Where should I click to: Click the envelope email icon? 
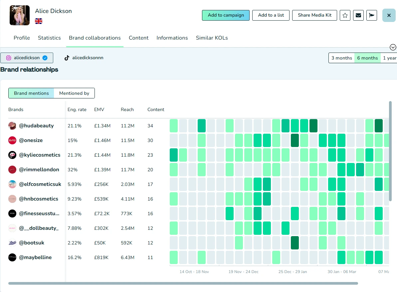click(358, 15)
